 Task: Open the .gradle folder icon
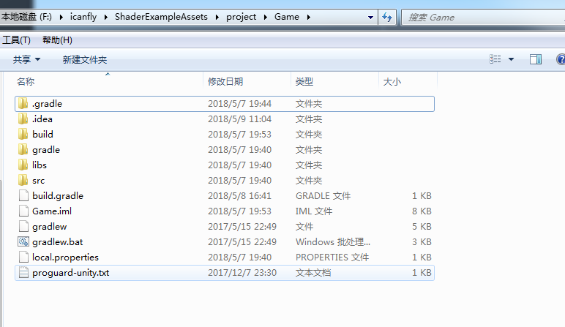23,104
